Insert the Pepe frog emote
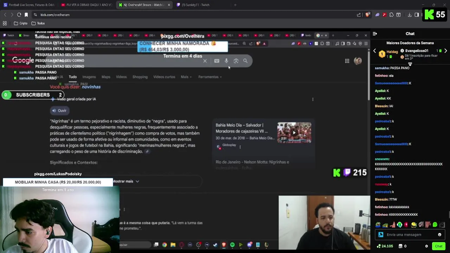450x253 pixels. tap(378, 225)
